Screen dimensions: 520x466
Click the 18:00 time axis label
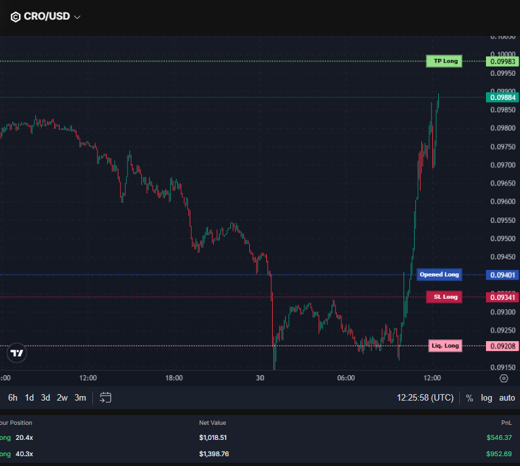click(x=174, y=378)
